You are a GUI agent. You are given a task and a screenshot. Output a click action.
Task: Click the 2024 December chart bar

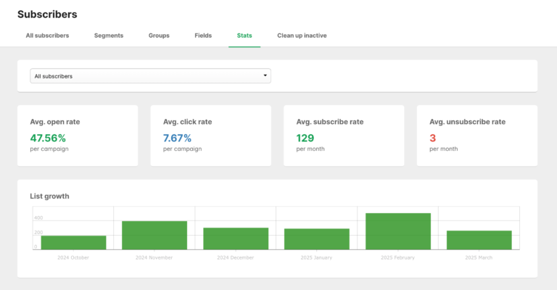(236, 239)
